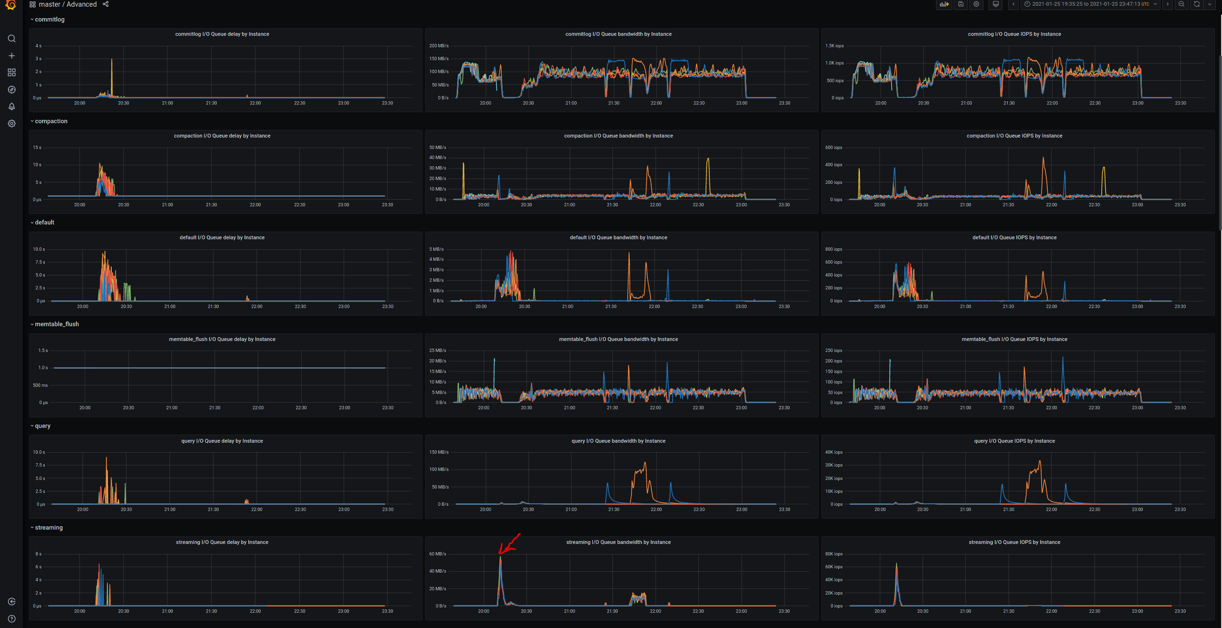
Task: Click streaming I/O Queue IOPS panel title
Action: click(1014, 543)
